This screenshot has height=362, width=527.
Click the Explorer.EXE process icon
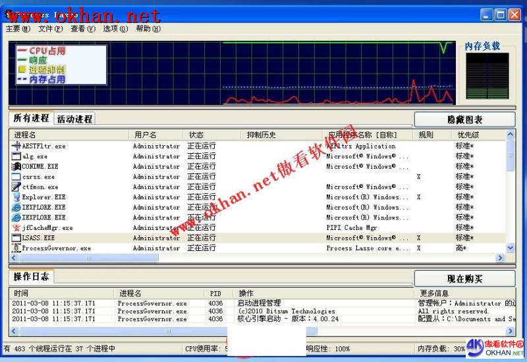click(16, 197)
